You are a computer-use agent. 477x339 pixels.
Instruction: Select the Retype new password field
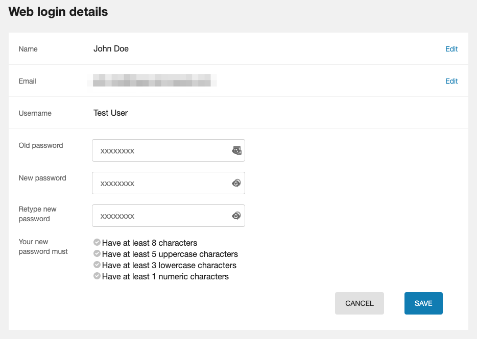(161, 216)
